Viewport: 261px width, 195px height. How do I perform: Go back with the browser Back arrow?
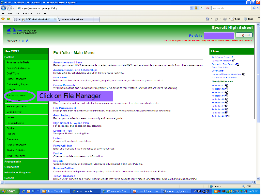tap(4, 8)
